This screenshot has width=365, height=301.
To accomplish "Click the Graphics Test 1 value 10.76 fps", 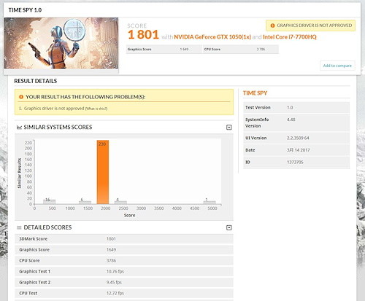I will pyautogui.click(x=115, y=271).
